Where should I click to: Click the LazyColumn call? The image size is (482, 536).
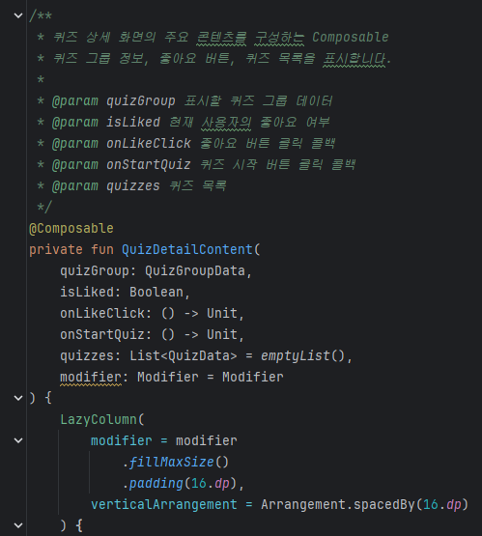[99, 419]
